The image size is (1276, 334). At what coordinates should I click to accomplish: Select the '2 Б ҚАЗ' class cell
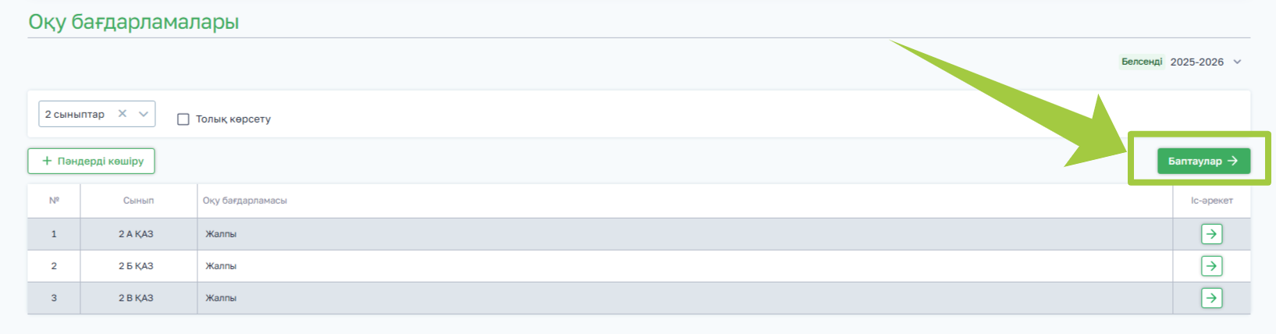[x=136, y=266]
